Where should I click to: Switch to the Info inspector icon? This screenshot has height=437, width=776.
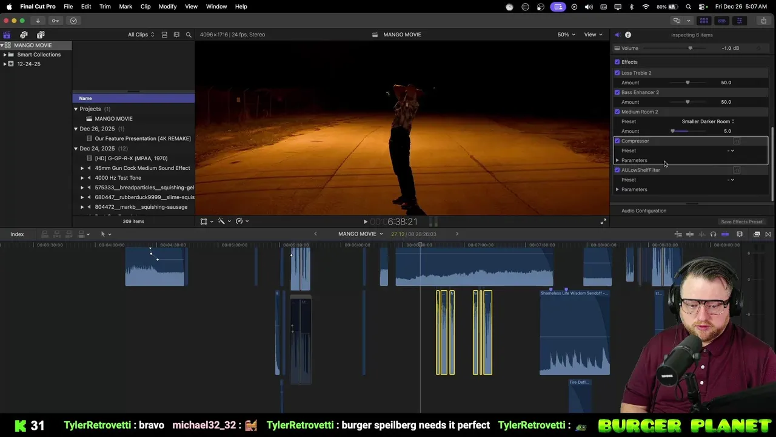[x=628, y=35]
